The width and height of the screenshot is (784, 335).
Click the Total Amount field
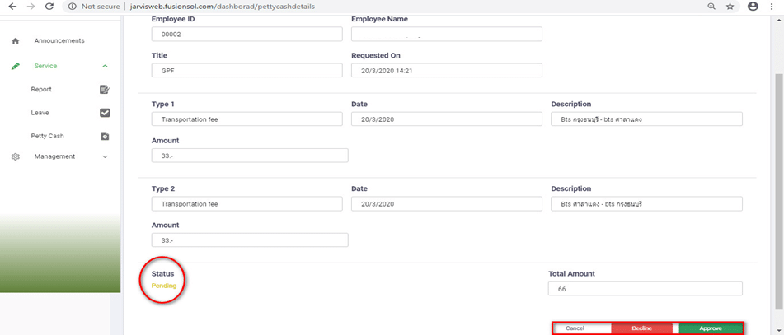pos(645,289)
